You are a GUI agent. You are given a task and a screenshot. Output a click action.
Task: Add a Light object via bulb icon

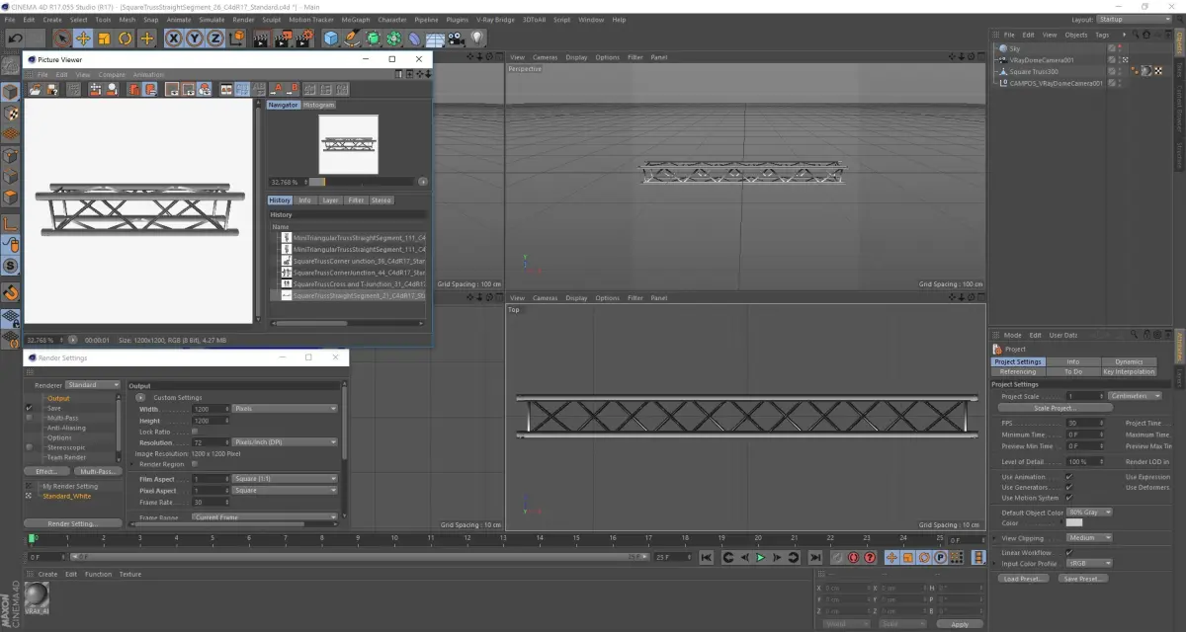pos(477,38)
